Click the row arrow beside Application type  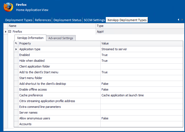click(16, 49)
